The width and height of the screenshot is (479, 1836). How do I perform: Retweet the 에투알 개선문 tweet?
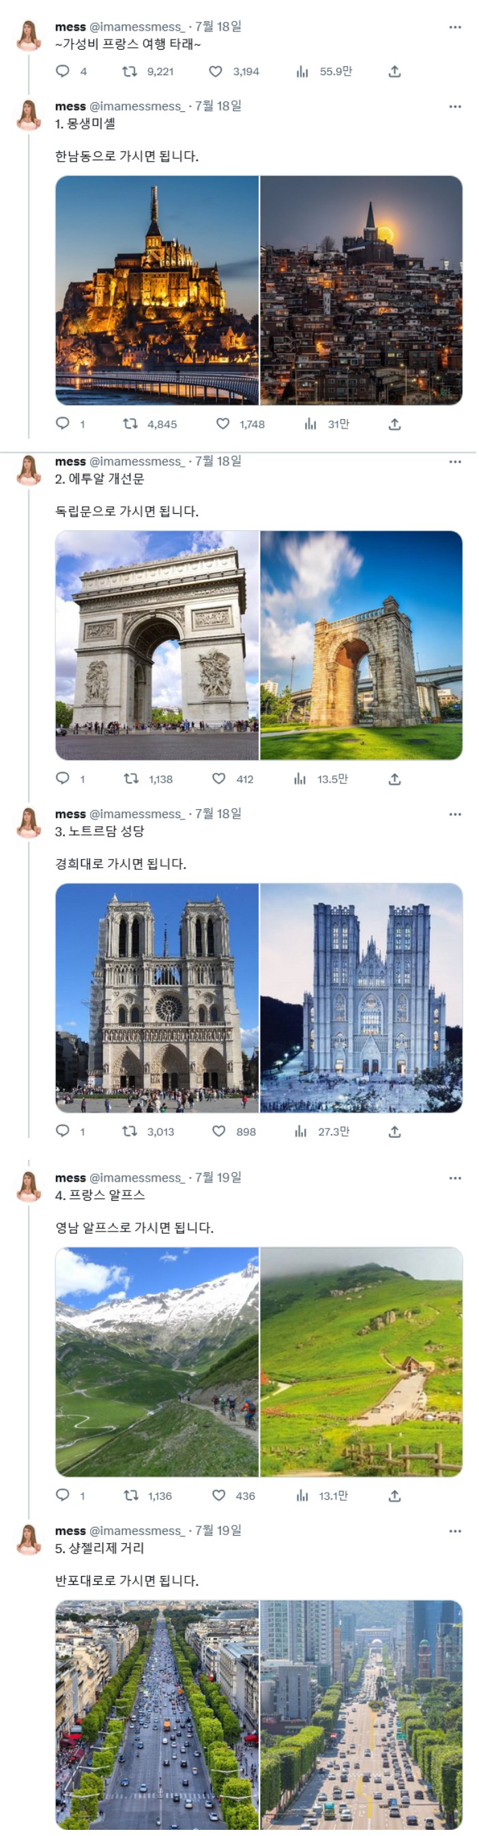pos(131,778)
